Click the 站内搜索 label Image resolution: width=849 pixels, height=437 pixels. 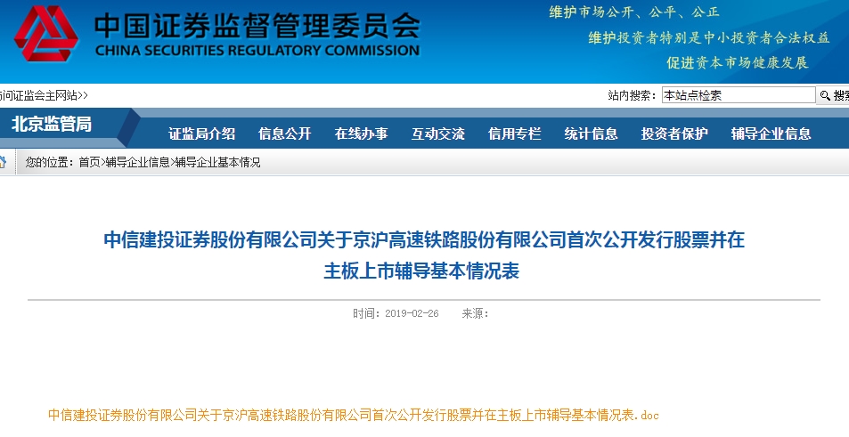(632, 96)
